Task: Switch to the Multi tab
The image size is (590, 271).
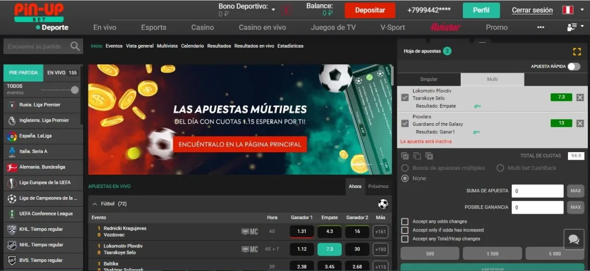Action: pyautogui.click(x=492, y=79)
